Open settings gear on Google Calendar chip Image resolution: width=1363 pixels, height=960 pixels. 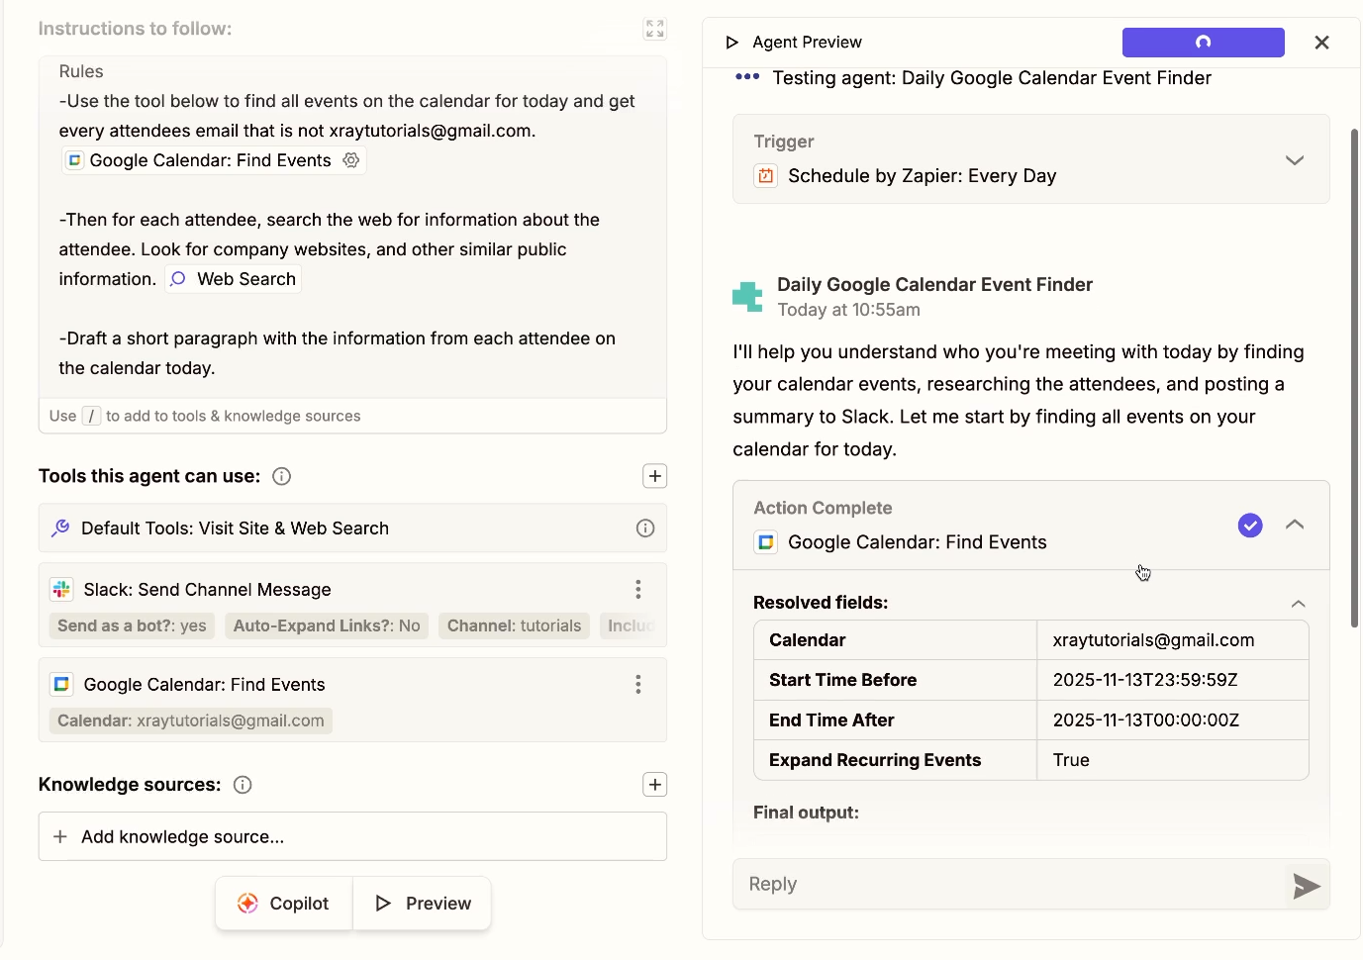click(x=350, y=160)
